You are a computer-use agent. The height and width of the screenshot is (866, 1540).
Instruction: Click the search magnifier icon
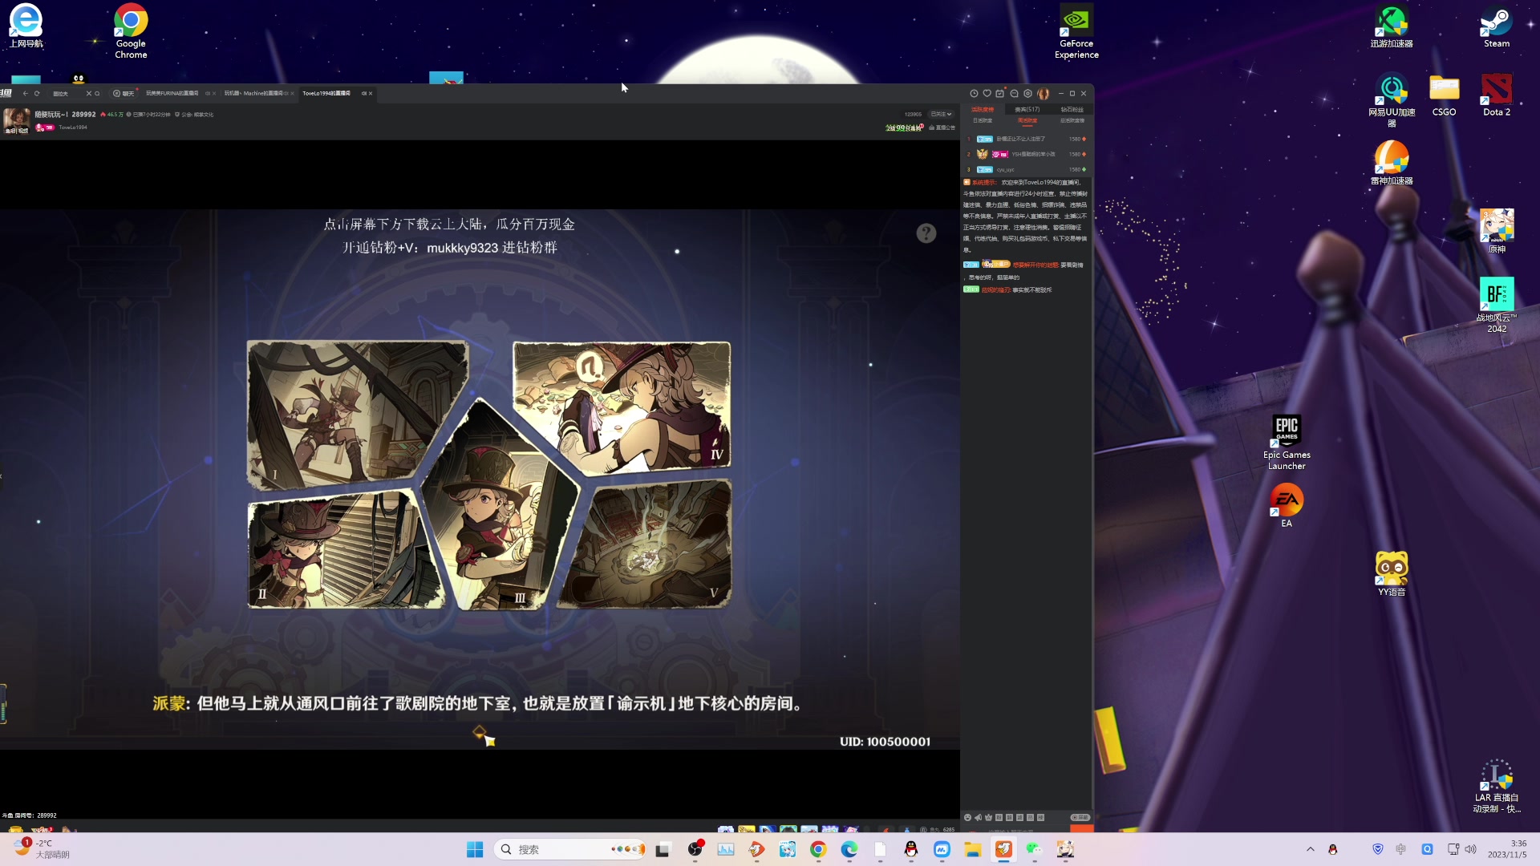point(97,93)
